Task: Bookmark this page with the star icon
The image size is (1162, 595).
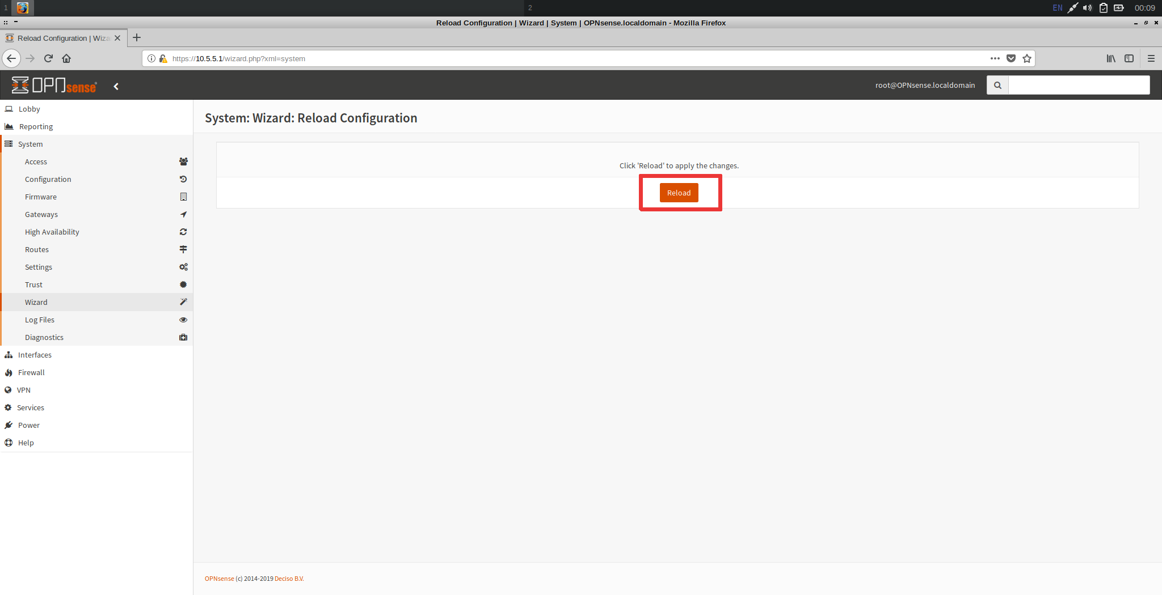Action: coord(1027,58)
